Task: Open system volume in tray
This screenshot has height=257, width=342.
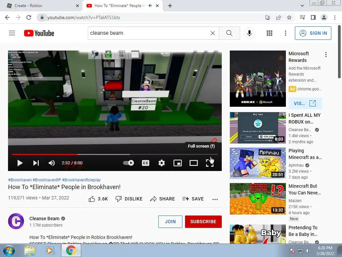Action: coord(308,251)
